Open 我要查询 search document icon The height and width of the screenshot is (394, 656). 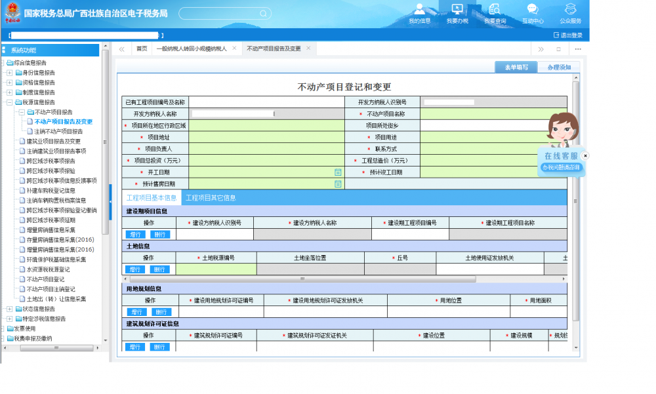coord(495,9)
